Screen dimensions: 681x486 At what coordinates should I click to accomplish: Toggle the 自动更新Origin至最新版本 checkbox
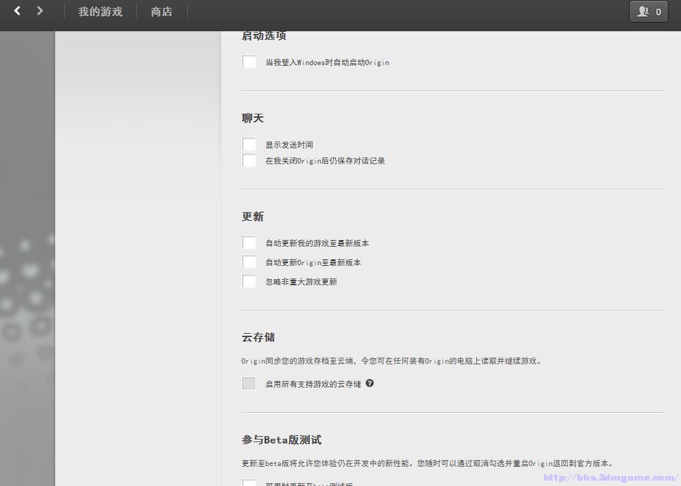point(249,262)
